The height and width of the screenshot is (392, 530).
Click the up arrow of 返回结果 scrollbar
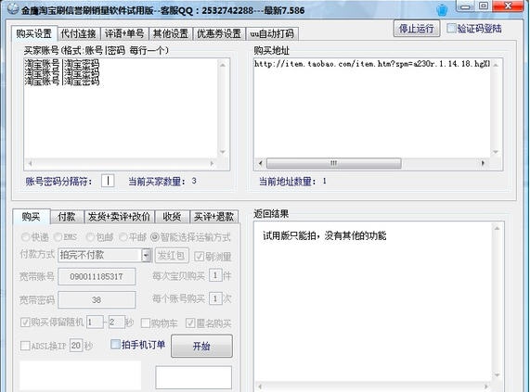click(497, 229)
